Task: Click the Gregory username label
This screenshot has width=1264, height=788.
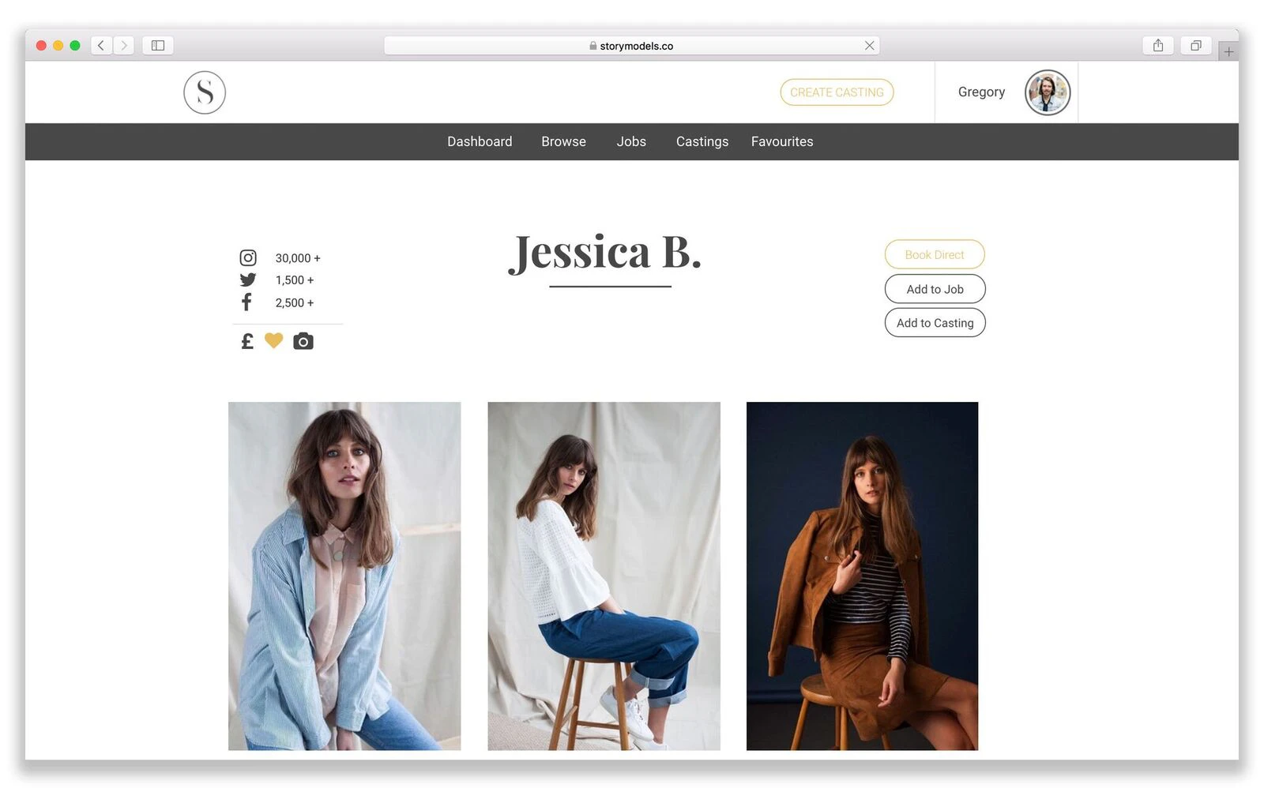Action: [981, 92]
